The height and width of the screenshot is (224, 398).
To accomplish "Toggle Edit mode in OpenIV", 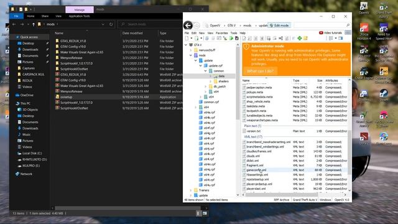I will click(279, 26).
